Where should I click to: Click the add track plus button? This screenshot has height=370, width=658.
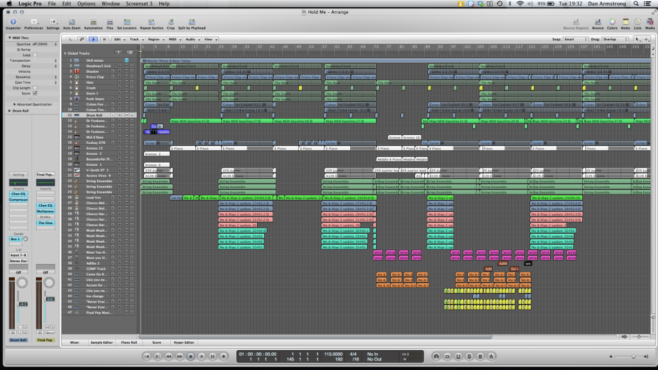click(x=119, y=53)
